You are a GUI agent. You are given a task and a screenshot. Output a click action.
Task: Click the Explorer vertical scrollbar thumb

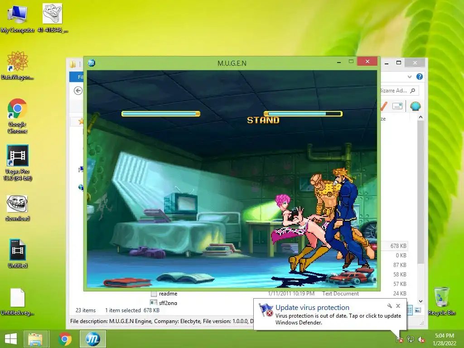pos(420,192)
